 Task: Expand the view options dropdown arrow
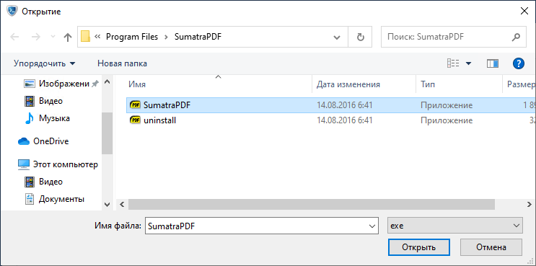click(x=468, y=63)
